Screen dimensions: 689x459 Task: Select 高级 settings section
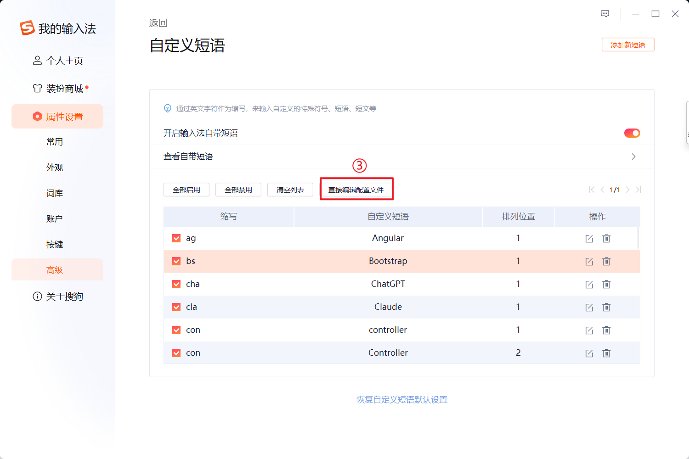[57, 270]
